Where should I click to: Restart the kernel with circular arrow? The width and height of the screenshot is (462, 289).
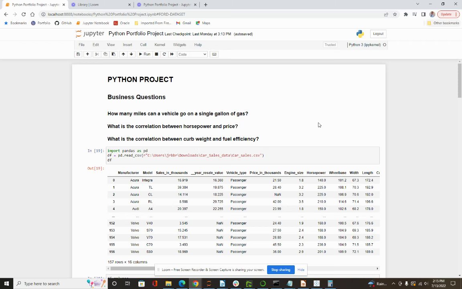pyautogui.click(x=164, y=54)
